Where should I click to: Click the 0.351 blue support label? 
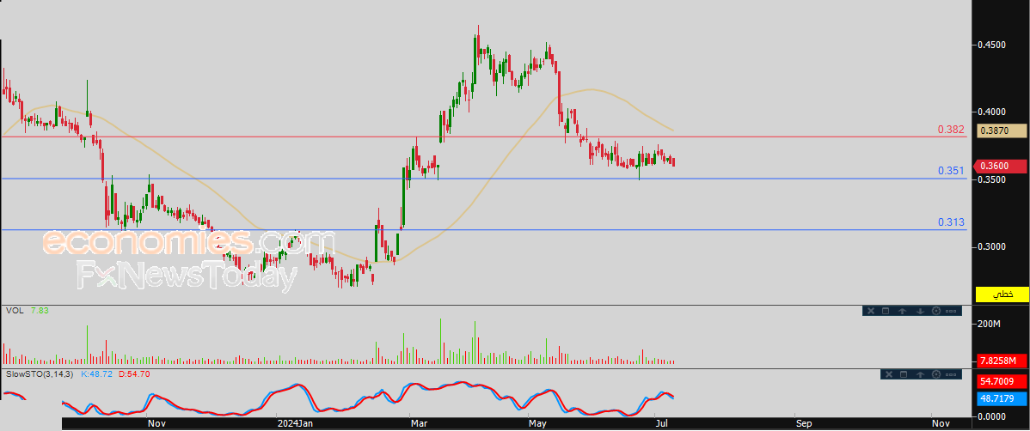tap(952, 171)
